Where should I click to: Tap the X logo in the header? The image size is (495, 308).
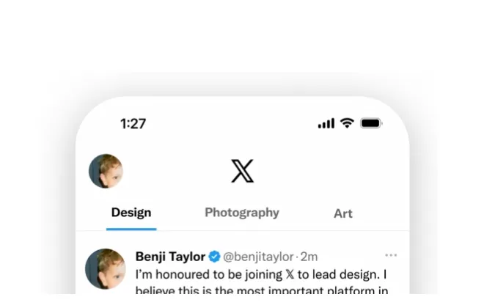click(x=242, y=172)
